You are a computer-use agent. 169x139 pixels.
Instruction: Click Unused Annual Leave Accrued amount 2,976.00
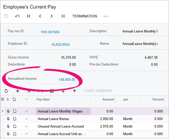point(106,126)
